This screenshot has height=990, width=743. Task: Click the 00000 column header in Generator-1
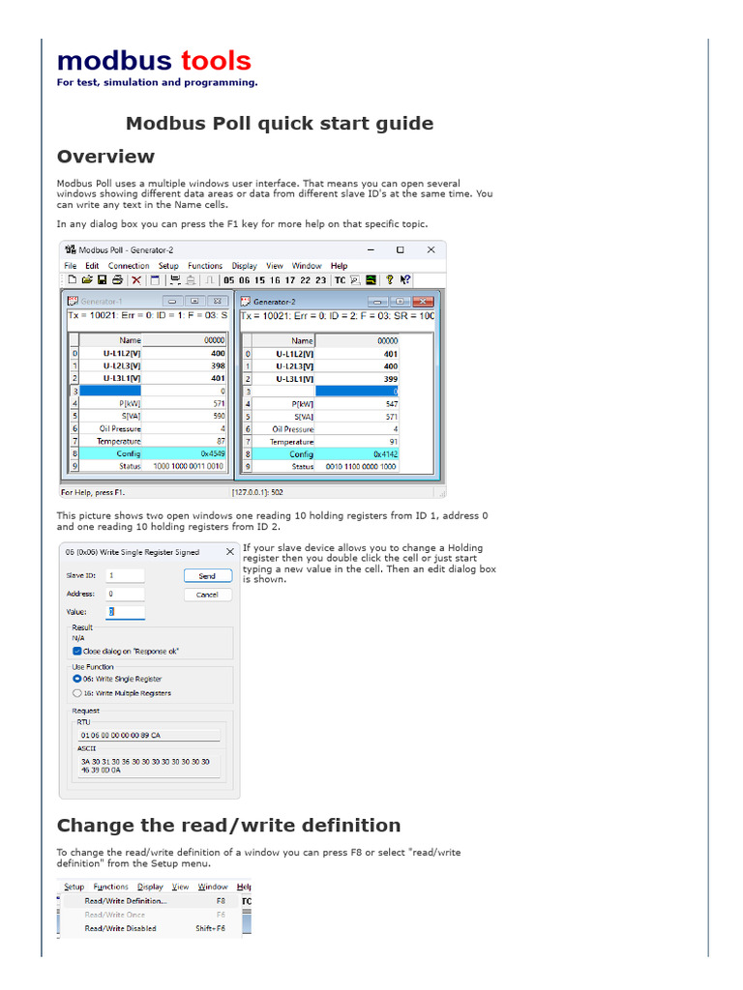[184, 339]
